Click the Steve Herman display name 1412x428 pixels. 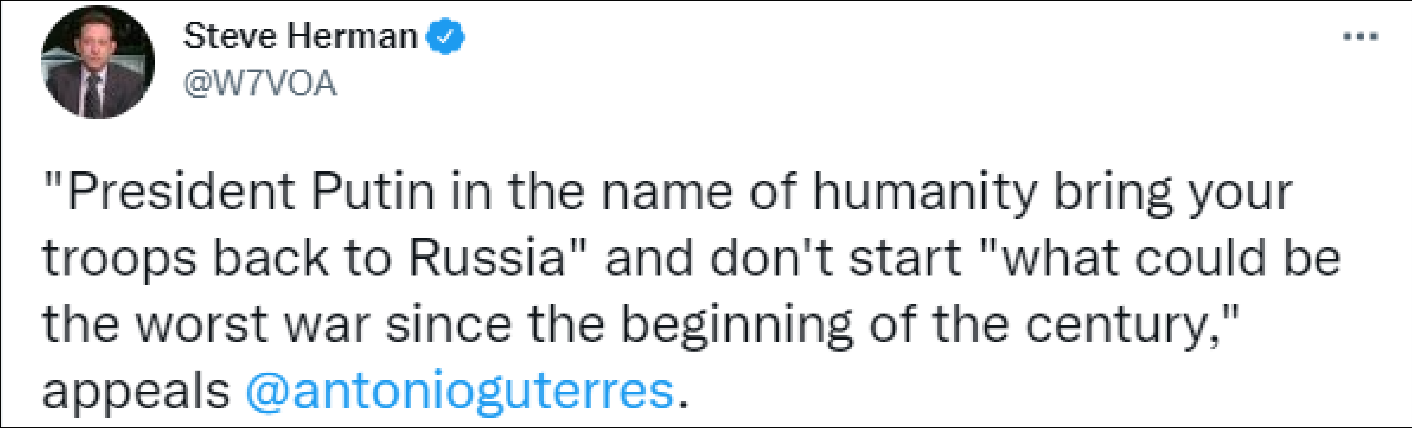(x=300, y=37)
